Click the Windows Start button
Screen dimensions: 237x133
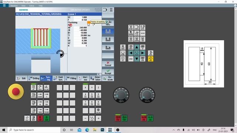tap(4, 130)
